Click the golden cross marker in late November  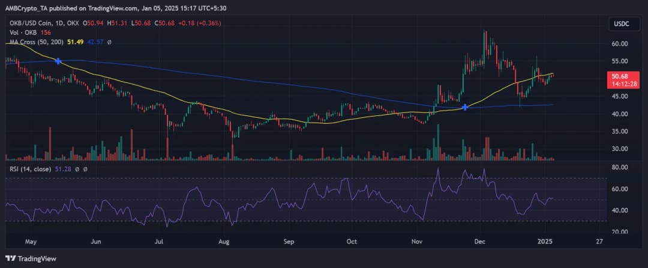pyautogui.click(x=465, y=107)
